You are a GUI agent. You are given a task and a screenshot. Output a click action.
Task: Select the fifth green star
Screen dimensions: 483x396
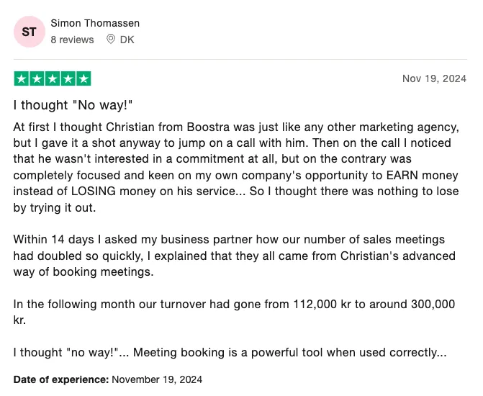(83, 78)
